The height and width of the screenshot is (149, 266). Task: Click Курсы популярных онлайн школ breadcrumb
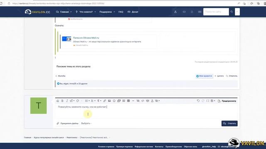point(49,137)
